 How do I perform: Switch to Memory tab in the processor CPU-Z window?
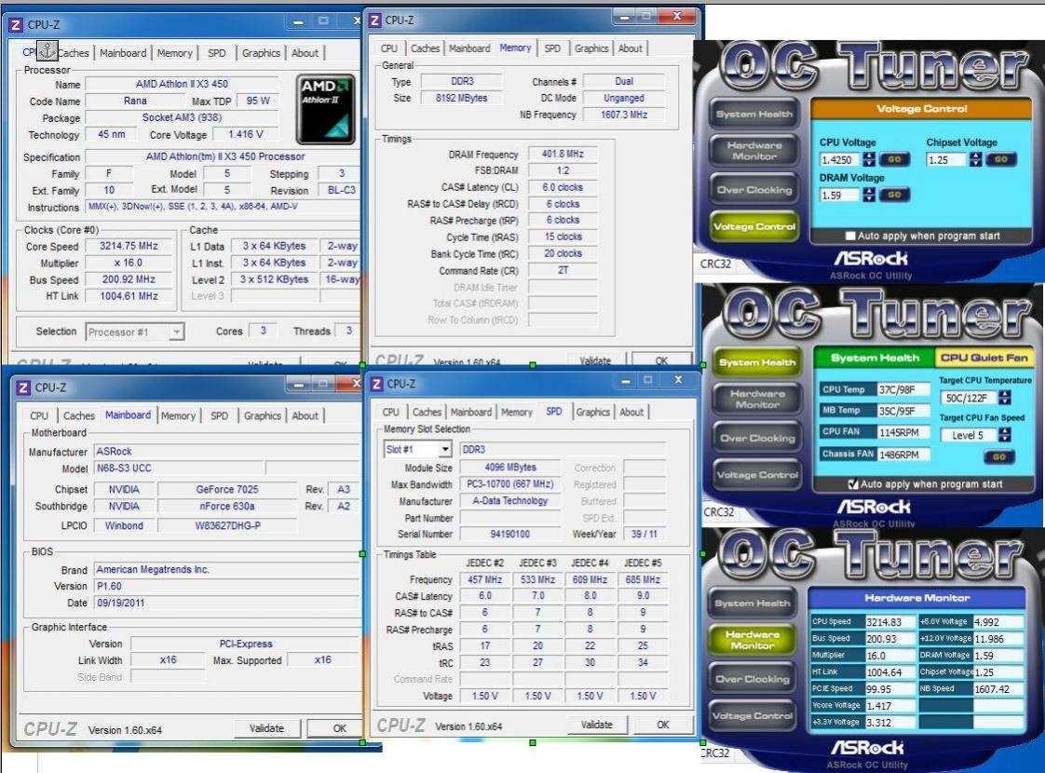(174, 53)
